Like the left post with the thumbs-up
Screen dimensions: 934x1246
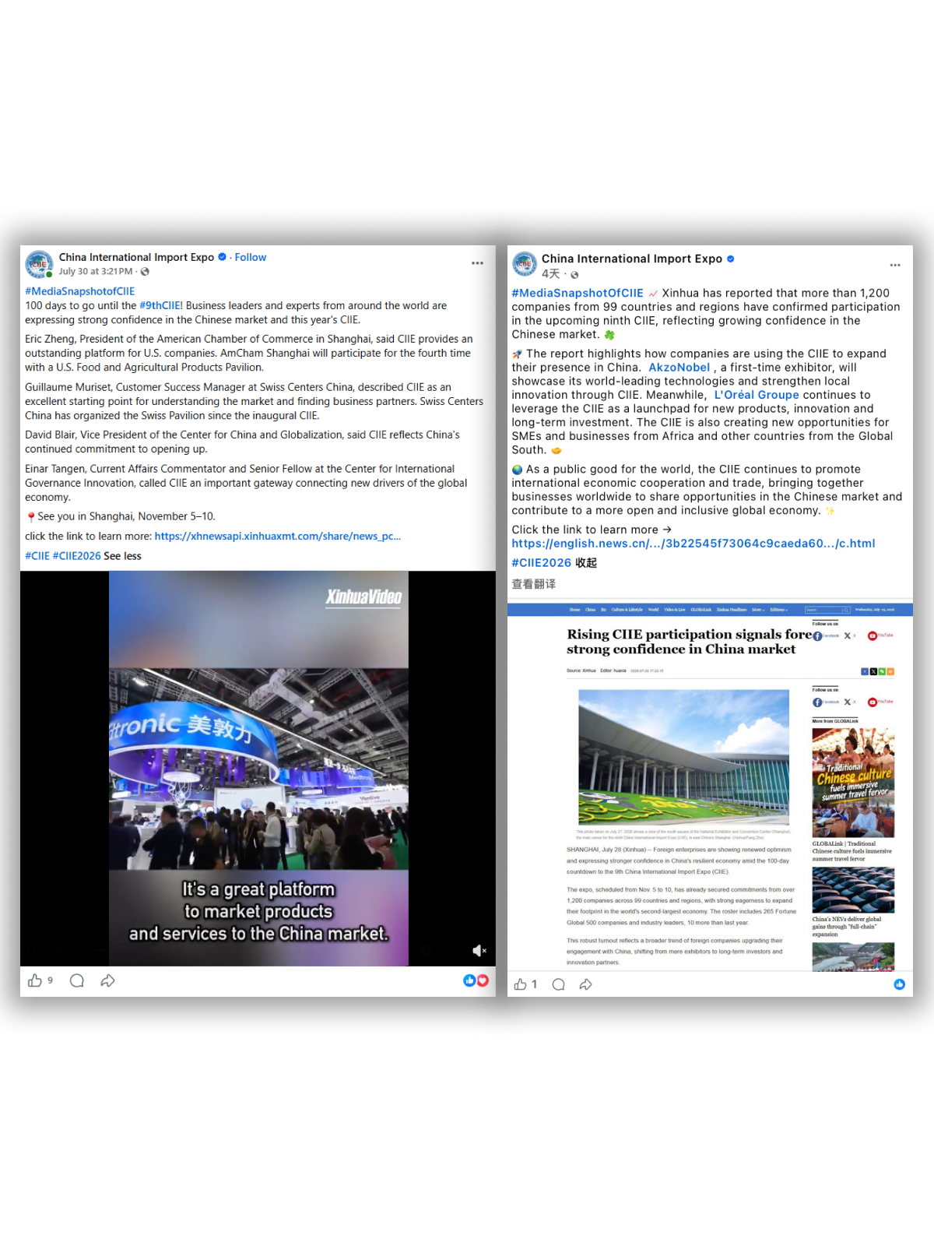pyautogui.click(x=35, y=980)
